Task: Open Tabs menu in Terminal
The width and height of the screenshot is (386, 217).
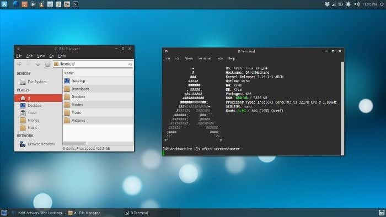Action: point(219,58)
